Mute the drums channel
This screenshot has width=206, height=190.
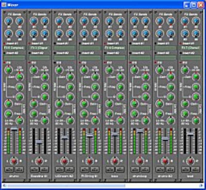point(9,169)
